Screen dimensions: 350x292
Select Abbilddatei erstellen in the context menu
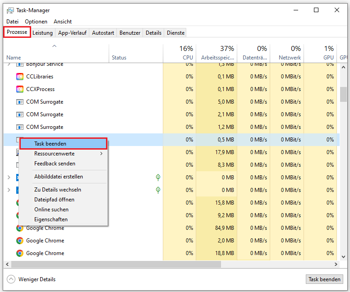point(64,177)
